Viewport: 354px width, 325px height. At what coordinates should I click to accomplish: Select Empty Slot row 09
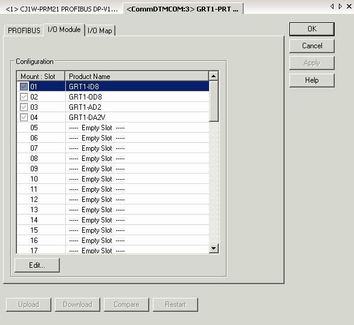pyautogui.click(x=113, y=169)
